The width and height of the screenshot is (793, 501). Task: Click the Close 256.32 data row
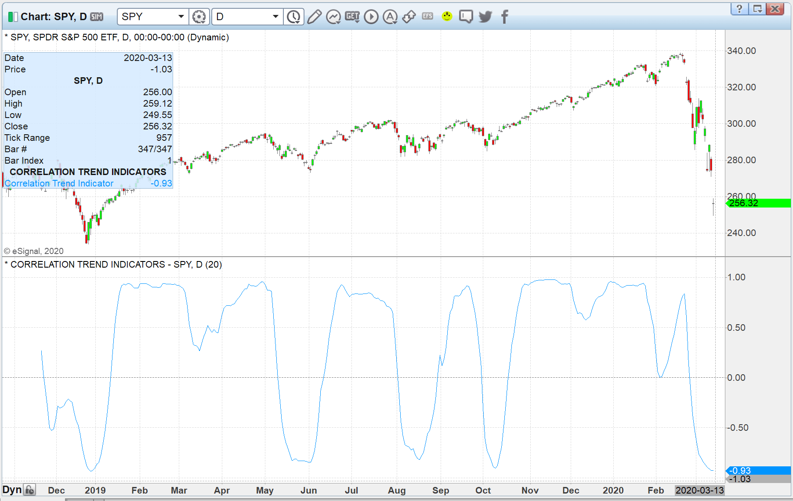click(88, 126)
